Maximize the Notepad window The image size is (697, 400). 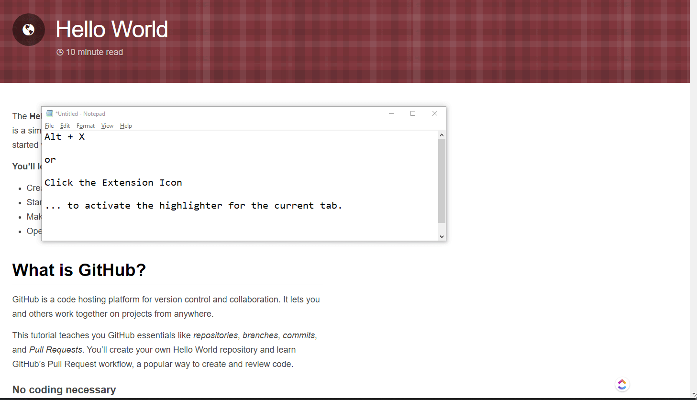coord(413,114)
